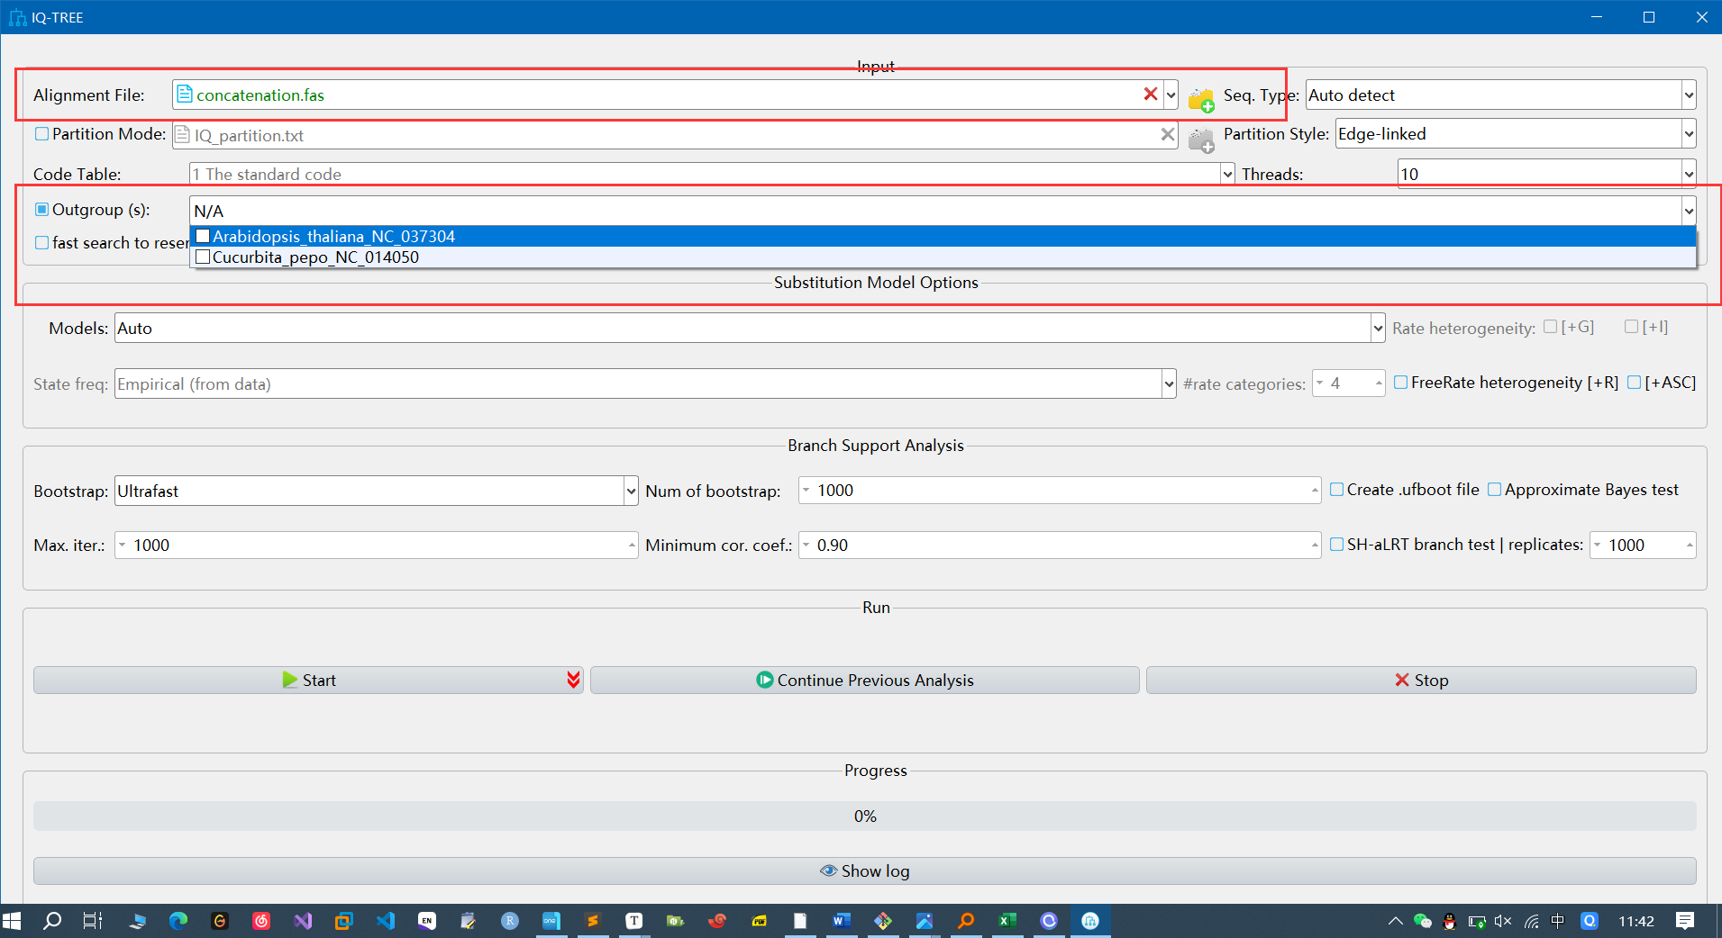Collapse the Outgroup dropdown arrow
The height and width of the screenshot is (938, 1722).
tap(1689, 211)
